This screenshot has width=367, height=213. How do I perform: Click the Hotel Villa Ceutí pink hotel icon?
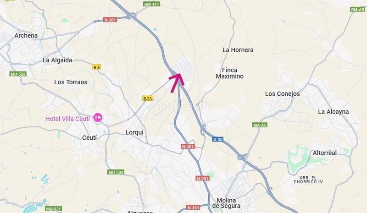click(98, 117)
